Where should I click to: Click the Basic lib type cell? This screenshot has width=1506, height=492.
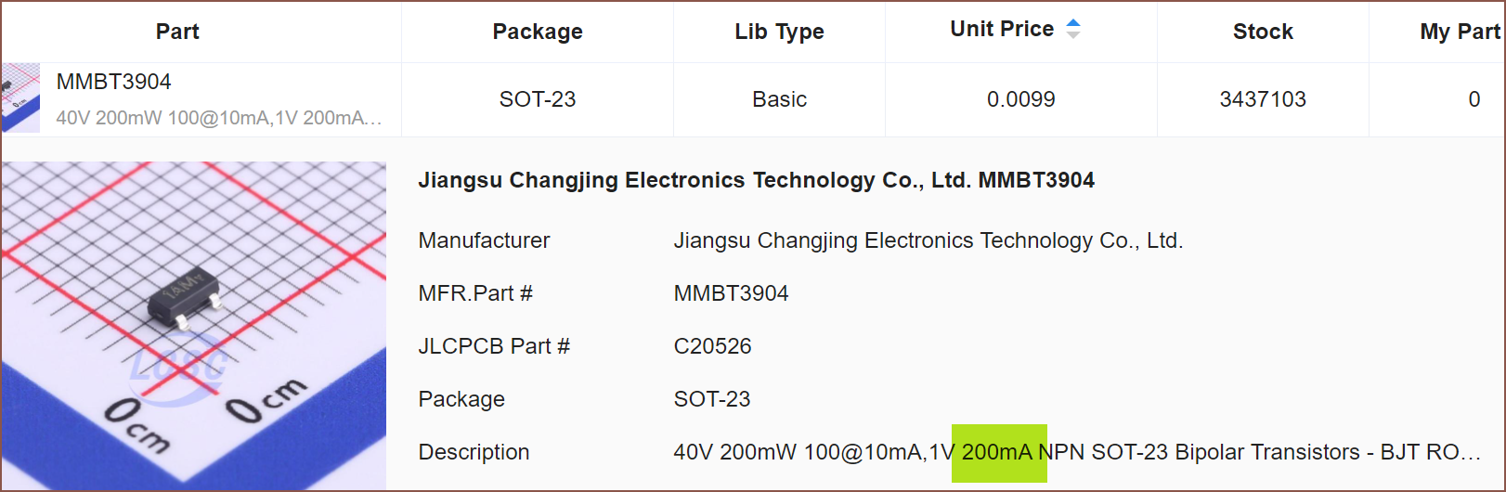[779, 99]
